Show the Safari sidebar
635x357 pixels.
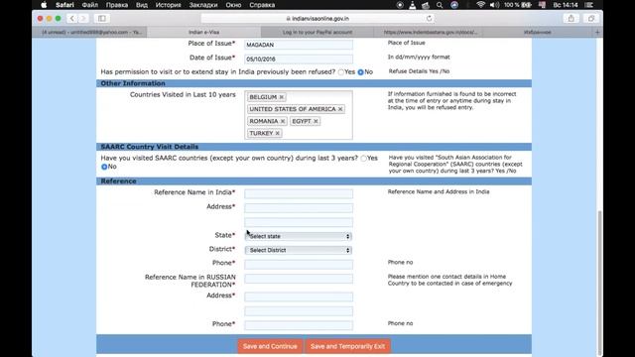(102, 19)
